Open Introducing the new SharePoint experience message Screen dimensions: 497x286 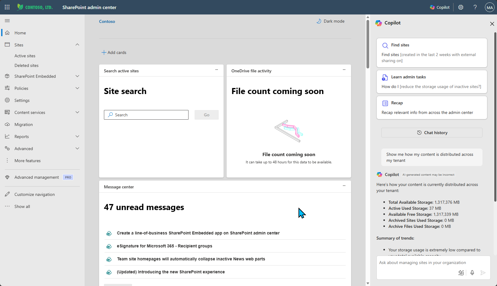pos(171,272)
